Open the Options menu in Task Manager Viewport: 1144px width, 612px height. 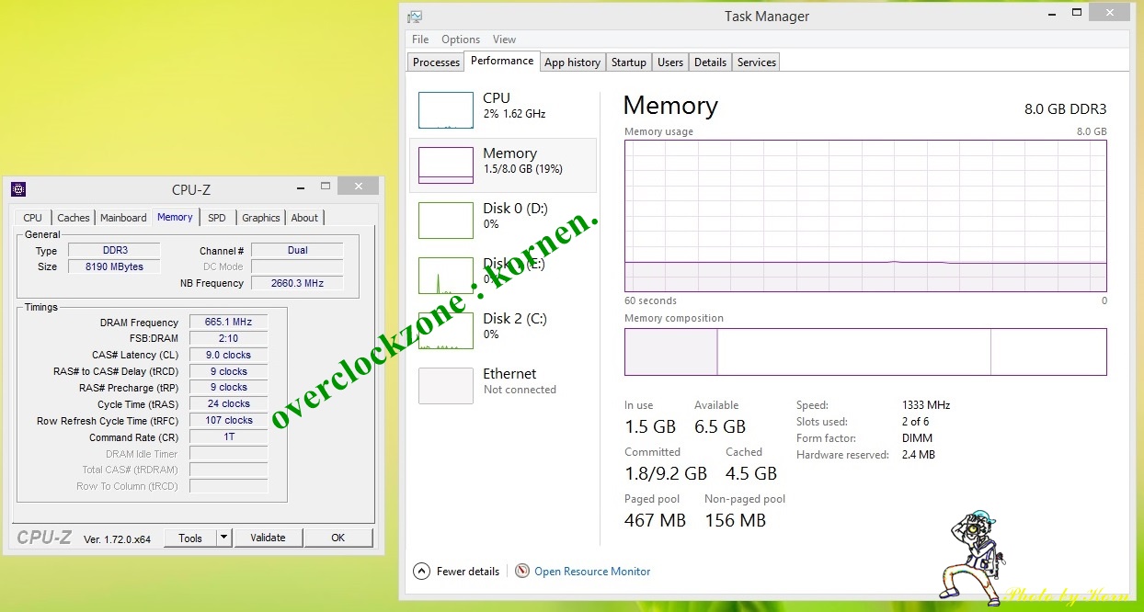coord(461,40)
